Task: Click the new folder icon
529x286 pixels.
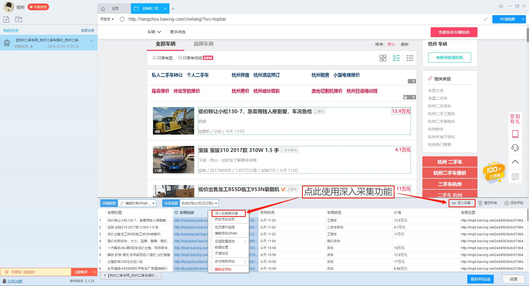Action: point(19,19)
